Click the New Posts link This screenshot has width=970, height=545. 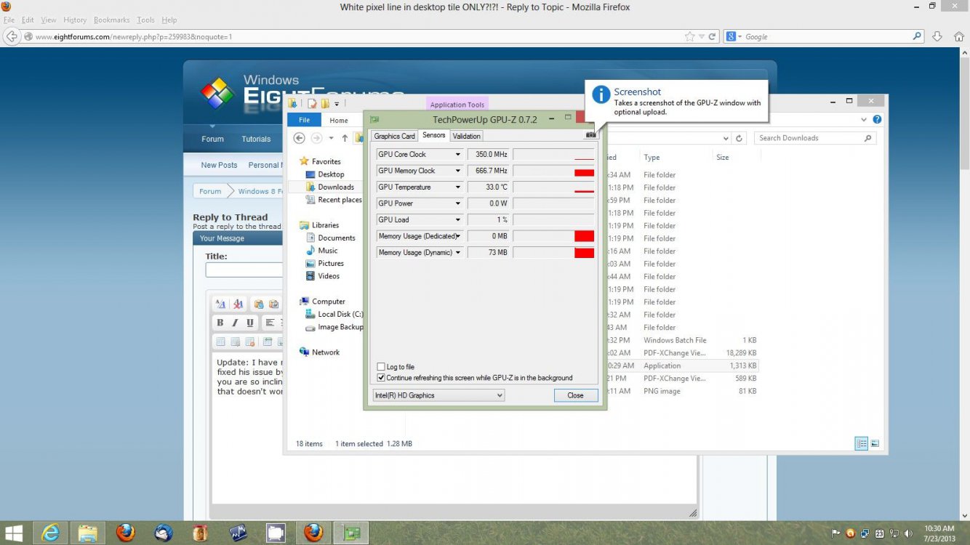219,165
